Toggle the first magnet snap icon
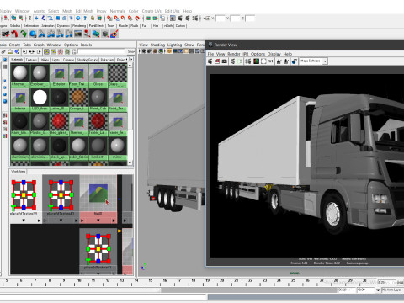The width and height of the screenshot is (404, 303). [109, 19]
